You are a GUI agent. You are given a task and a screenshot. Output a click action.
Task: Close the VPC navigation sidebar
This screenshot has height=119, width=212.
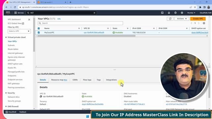pyautogui.click(x=29, y=20)
